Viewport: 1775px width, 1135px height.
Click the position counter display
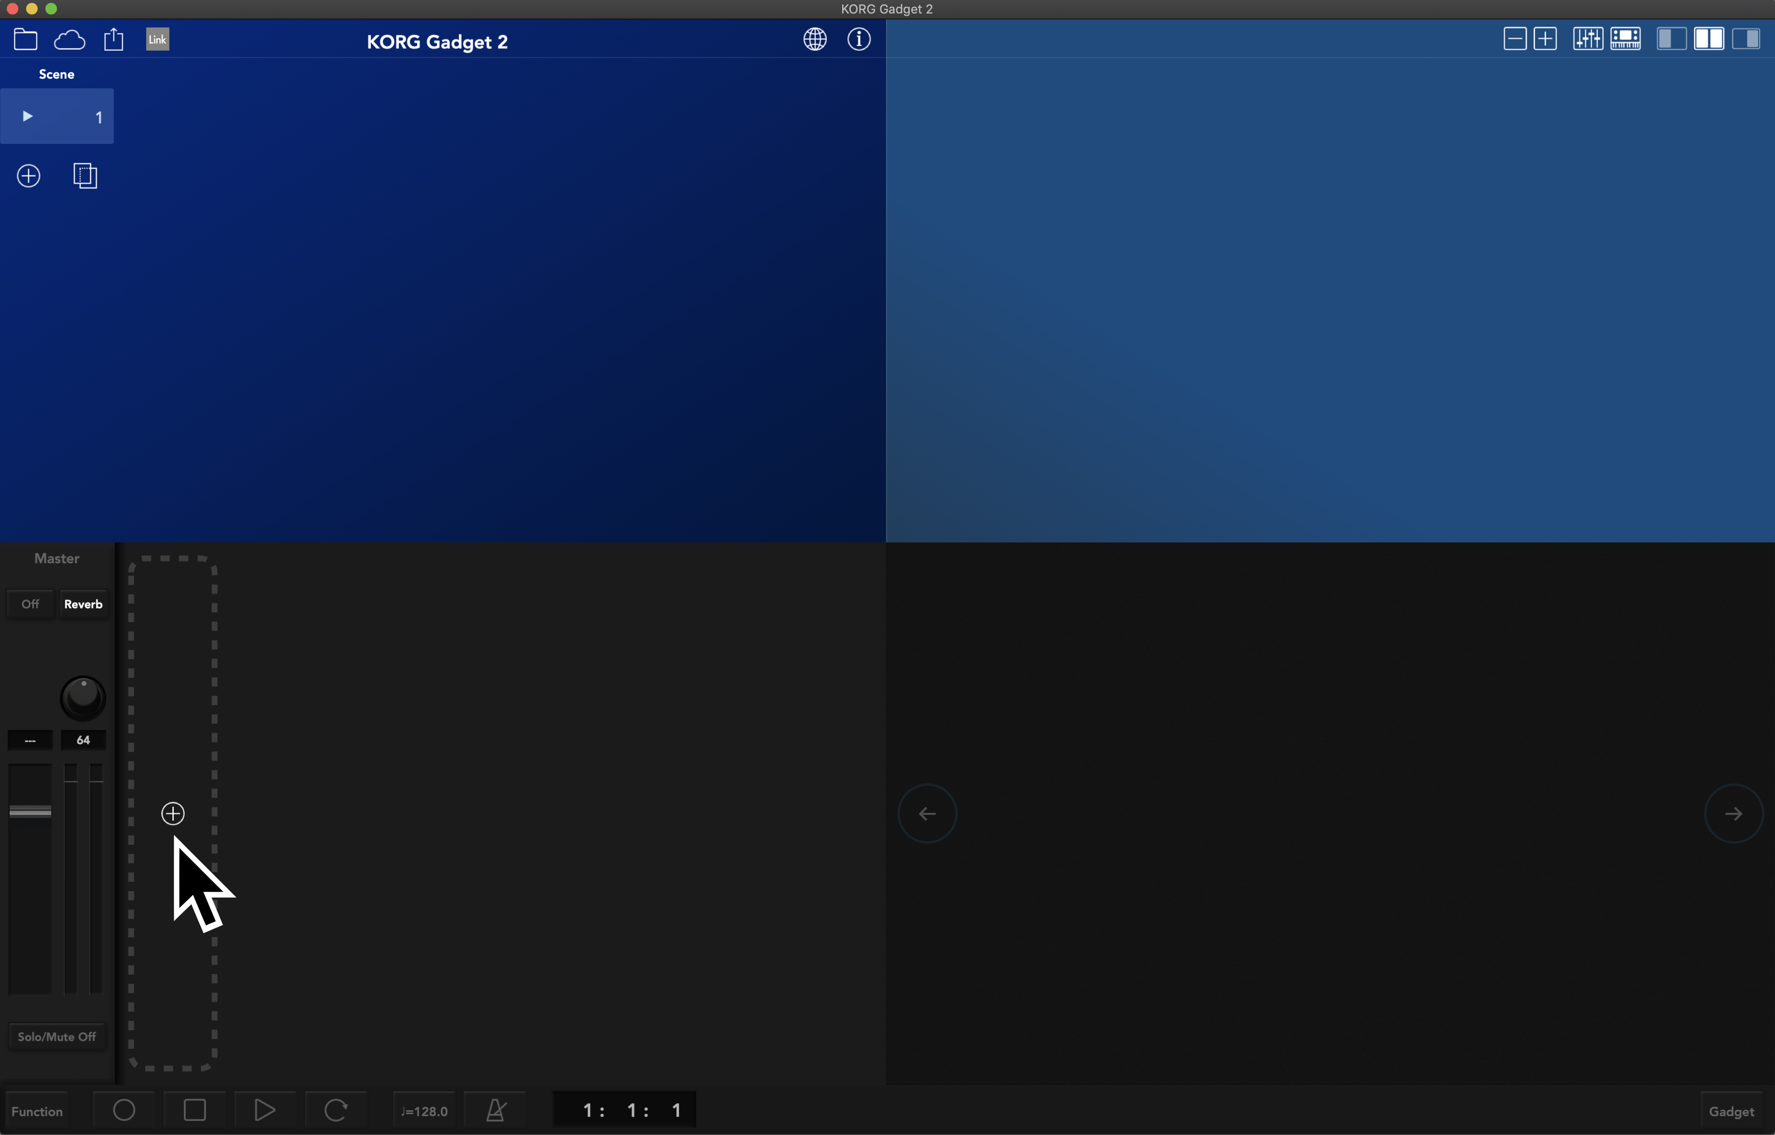click(625, 1110)
